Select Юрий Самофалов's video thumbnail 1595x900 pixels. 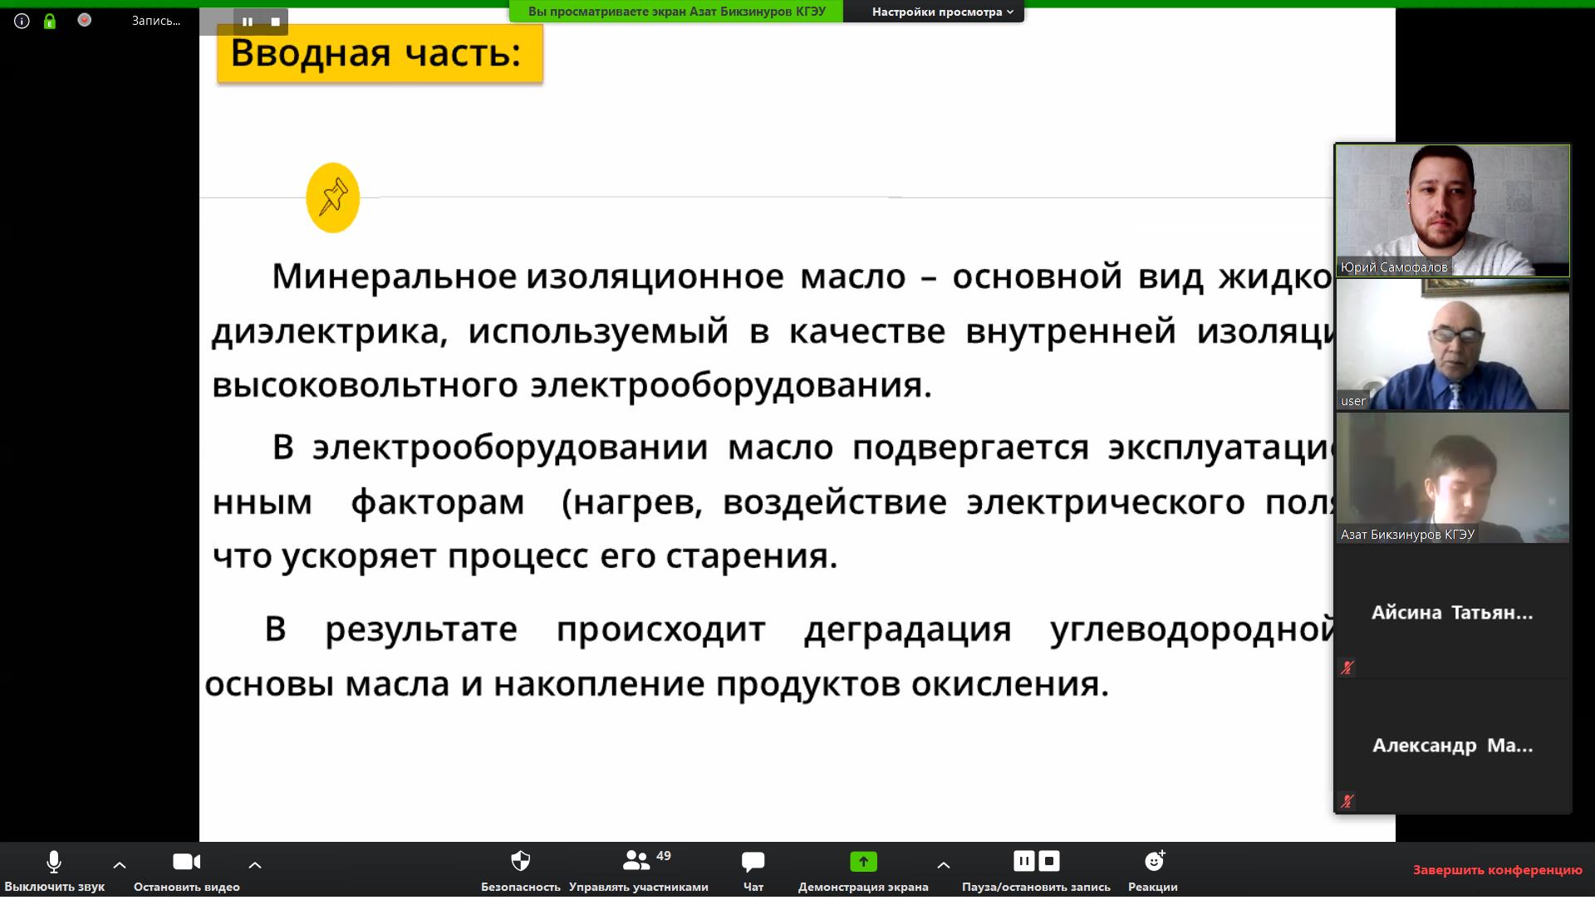1451,210
